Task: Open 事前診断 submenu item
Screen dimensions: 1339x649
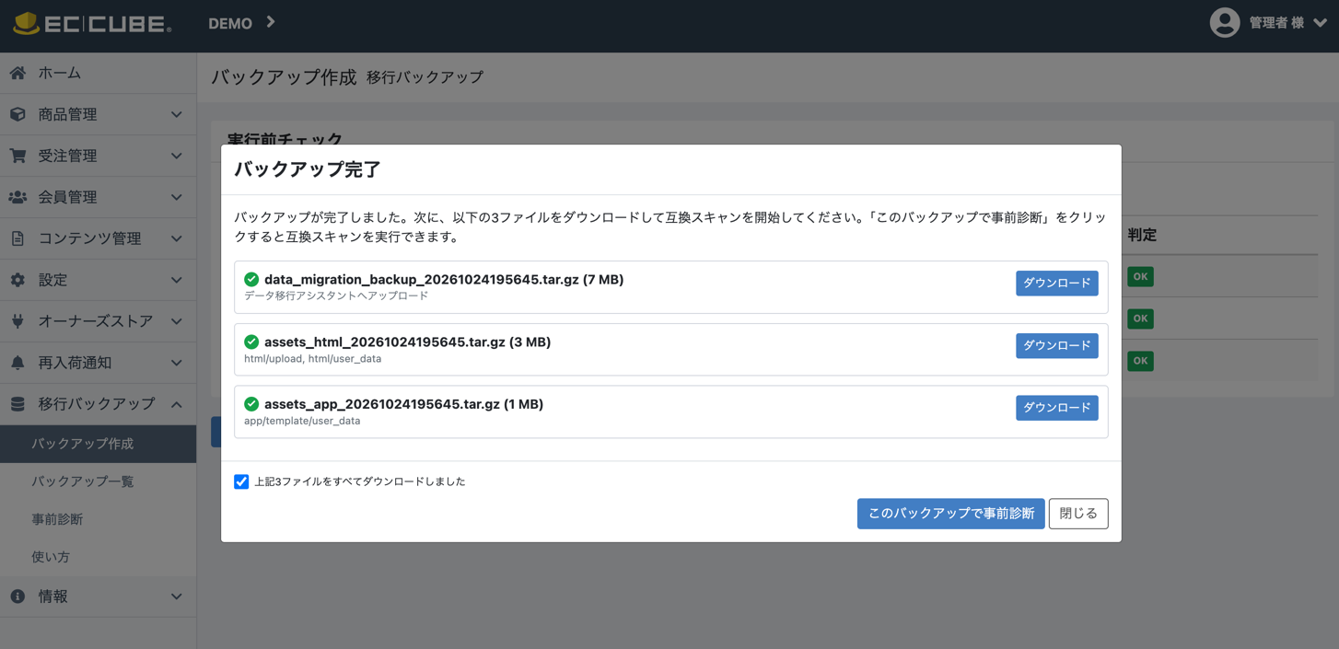Action: point(98,519)
